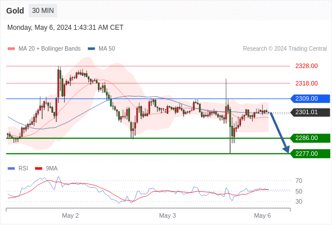Click the 30 MIN timeframe badge

tap(43, 11)
